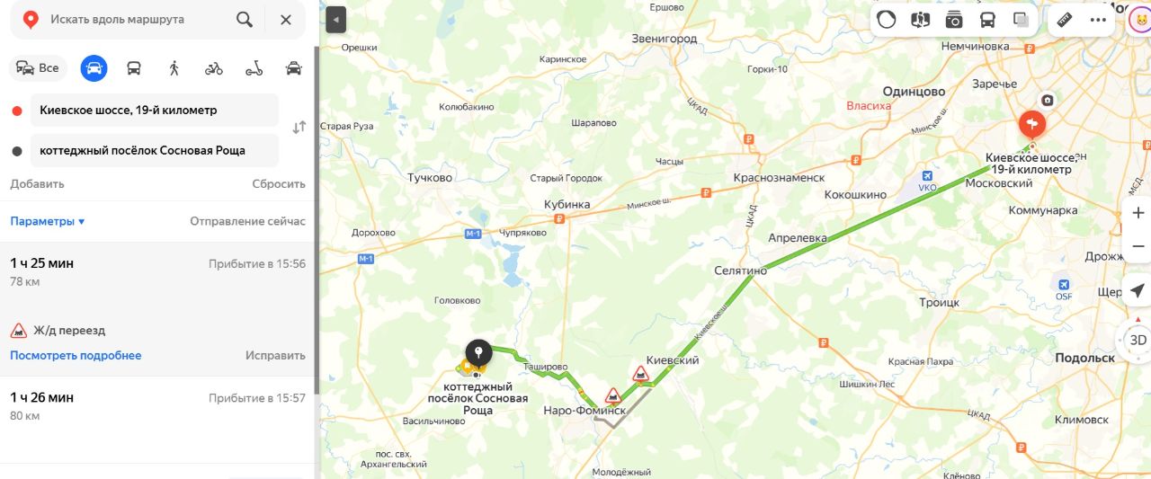Expand the Параметры route options dropdown
The image size is (1151, 479).
coord(48,221)
